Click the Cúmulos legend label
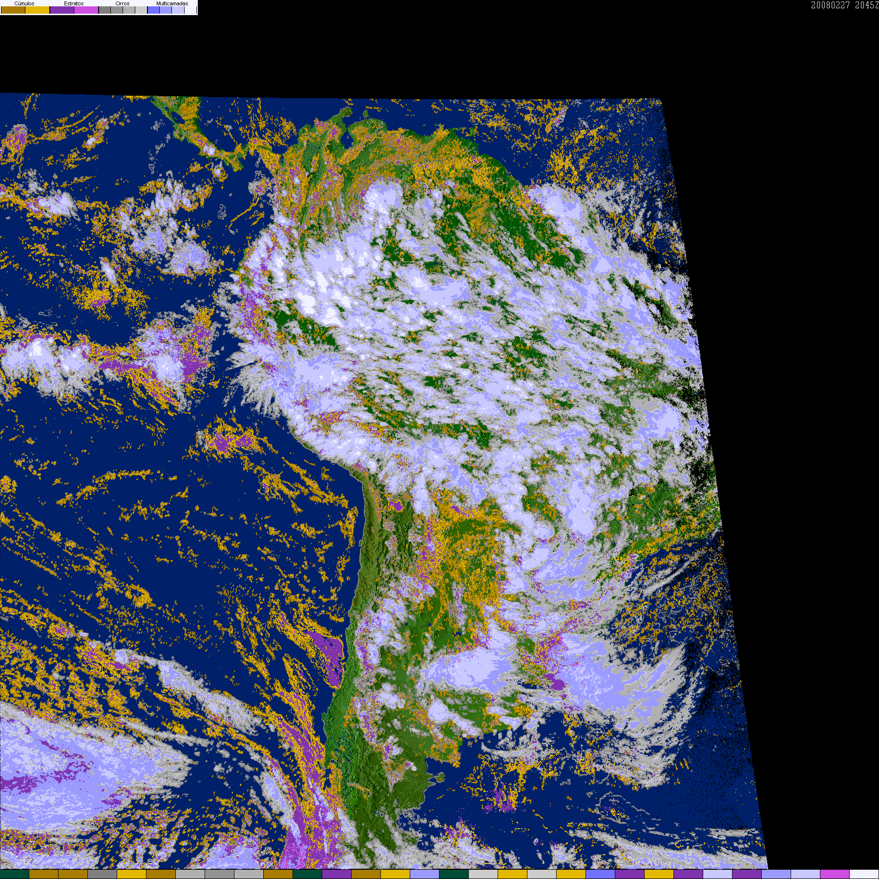 tap(24, 3)
